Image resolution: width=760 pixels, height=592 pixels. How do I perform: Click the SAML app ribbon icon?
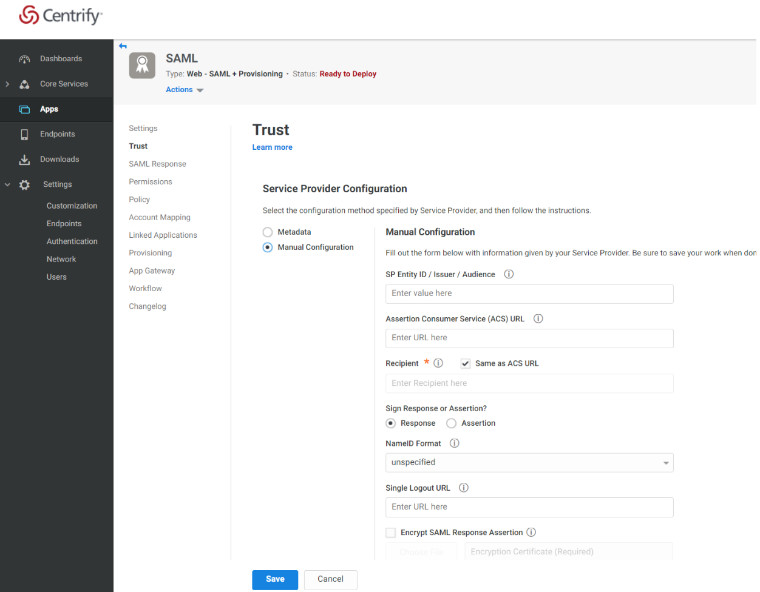[x=142, y=66]
